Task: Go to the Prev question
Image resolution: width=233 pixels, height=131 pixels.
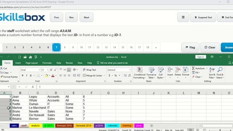Action: pos(56,17)
